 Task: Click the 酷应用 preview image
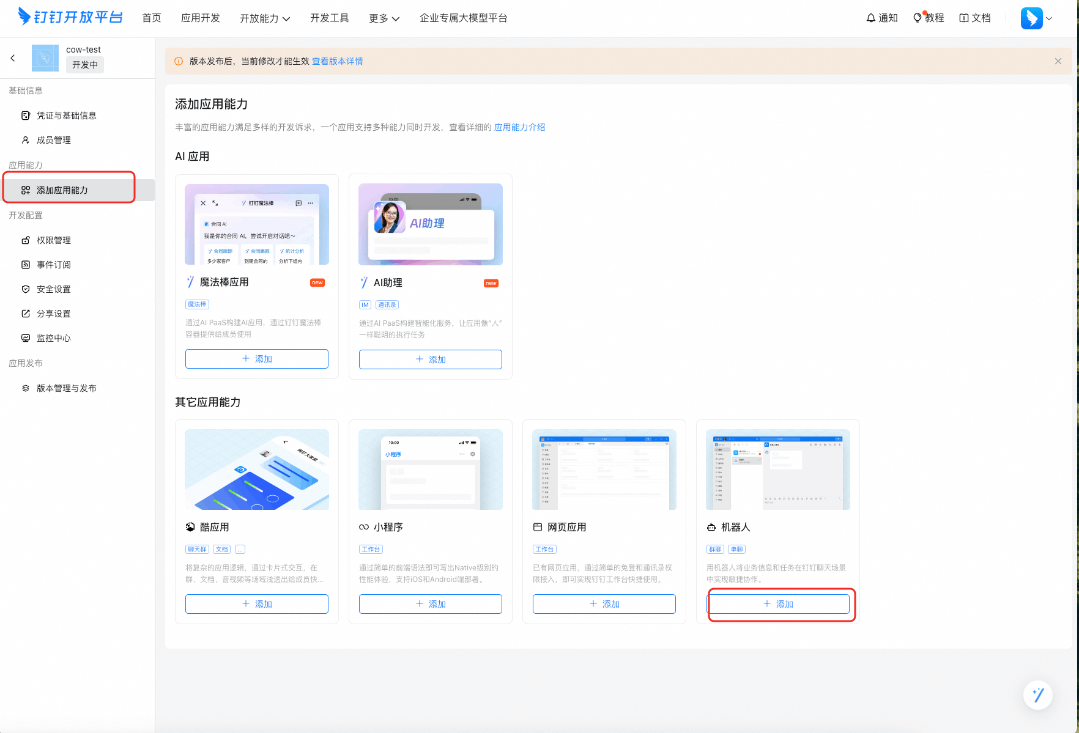click(x=257, y=470)
